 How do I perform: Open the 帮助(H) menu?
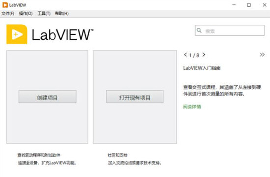pos(62,13)
